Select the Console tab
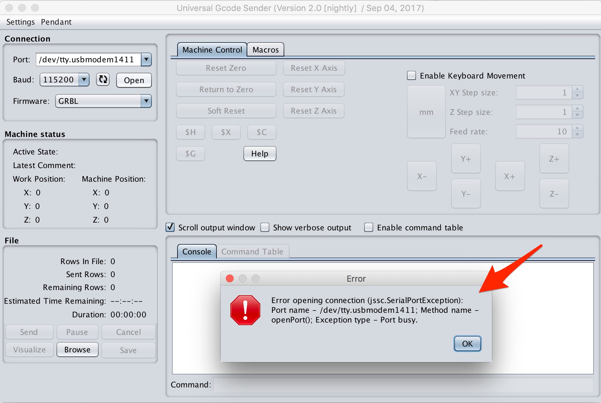Image resolution: width=601 pixels, height=403 pixels. coord(197,251)
